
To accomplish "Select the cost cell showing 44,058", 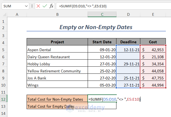I will [x=153, y=71].
